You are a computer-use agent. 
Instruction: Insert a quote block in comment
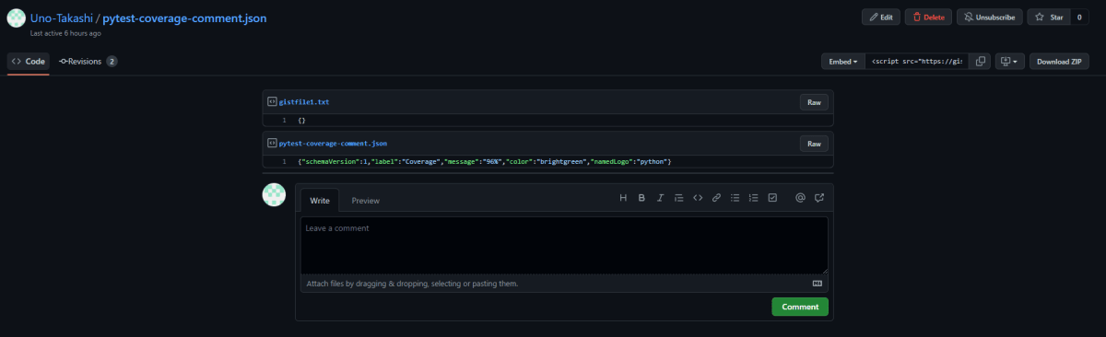click(679, 198)
